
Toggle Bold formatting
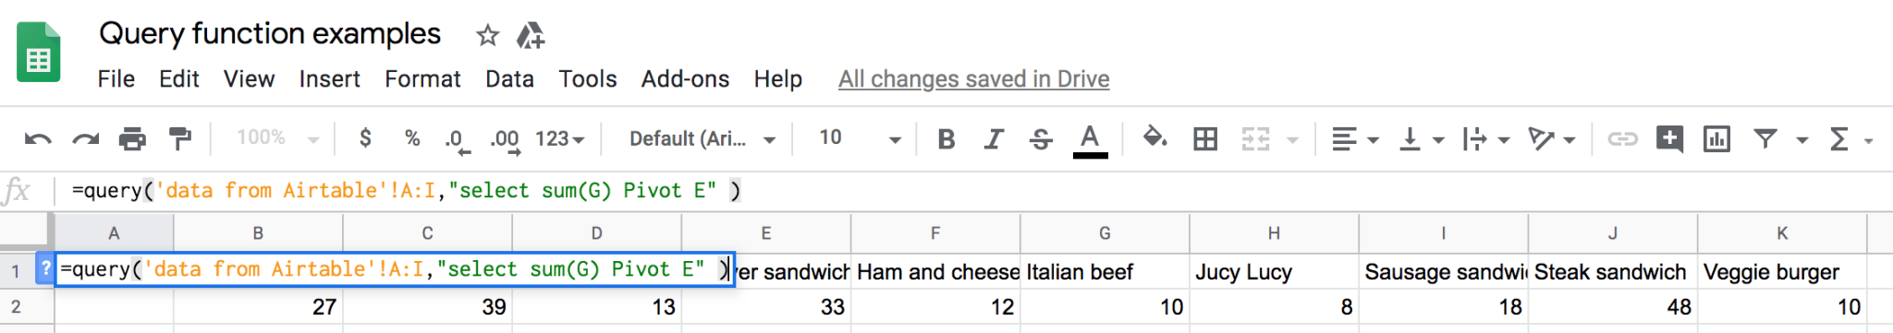pos(946,139)
